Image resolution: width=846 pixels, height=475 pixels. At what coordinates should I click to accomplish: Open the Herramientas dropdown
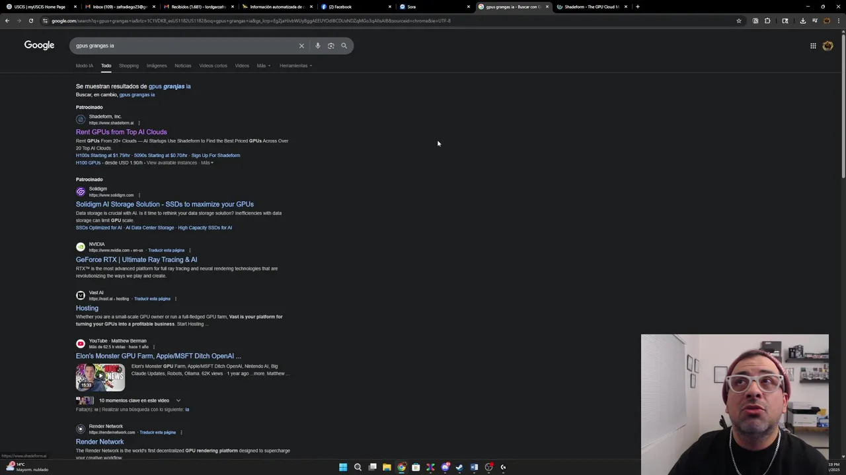295,65
